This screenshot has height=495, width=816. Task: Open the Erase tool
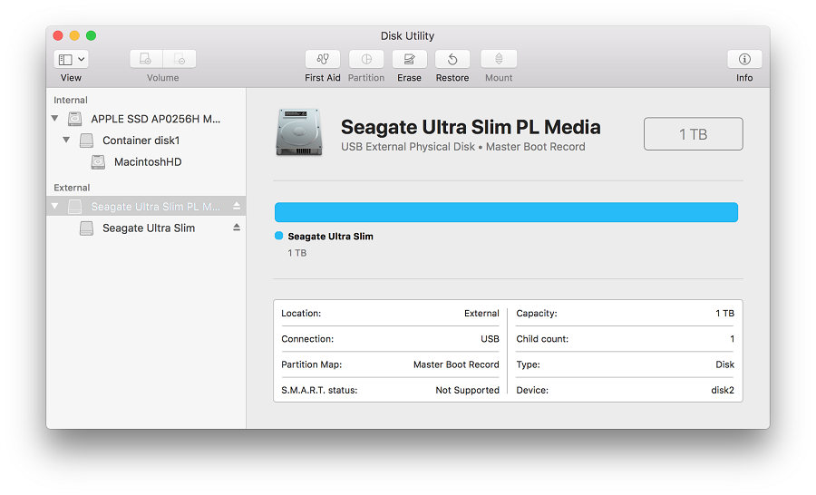(x=409, y=59)
